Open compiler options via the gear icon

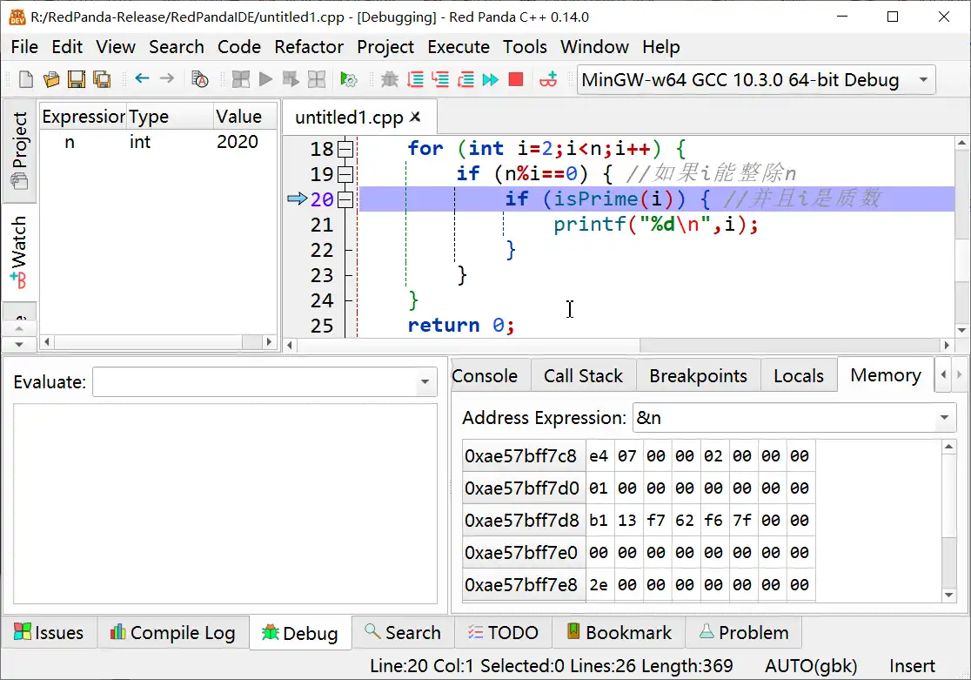tap(351, 80)
